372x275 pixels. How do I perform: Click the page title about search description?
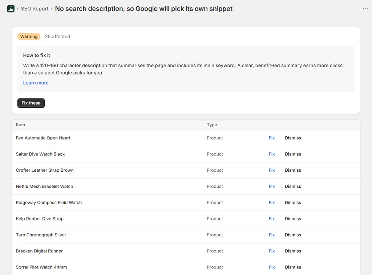pos(144,9)
